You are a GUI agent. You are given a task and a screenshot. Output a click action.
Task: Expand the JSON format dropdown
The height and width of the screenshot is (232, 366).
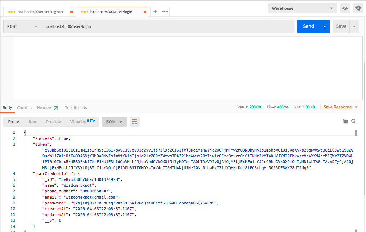coord(114,122)
